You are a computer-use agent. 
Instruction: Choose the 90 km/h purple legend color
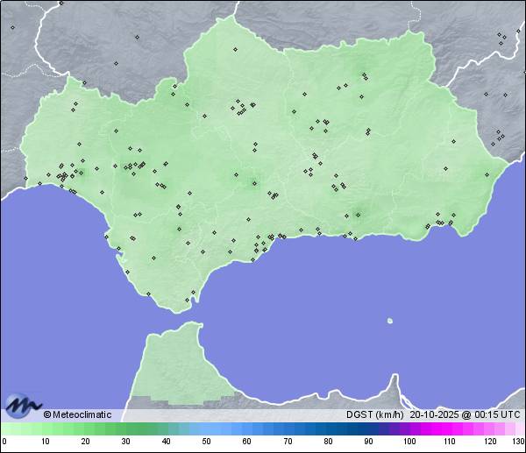368,428
